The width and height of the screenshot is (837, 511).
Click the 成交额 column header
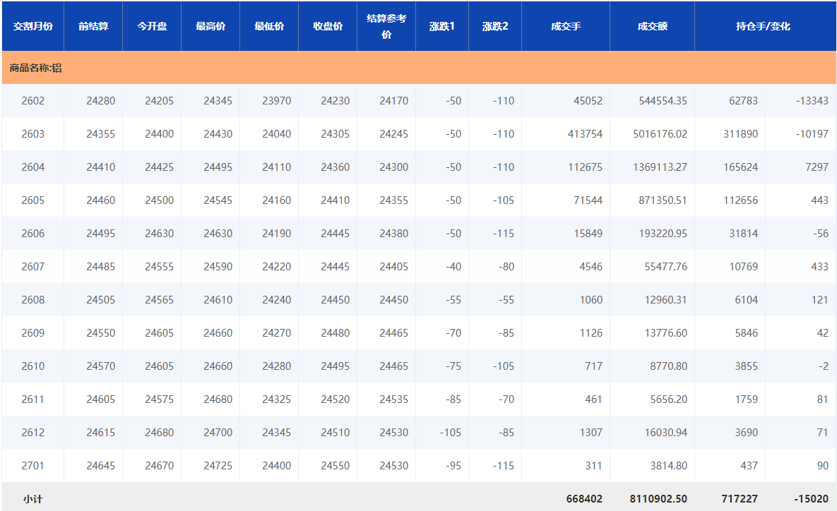[x=652, y=26]
